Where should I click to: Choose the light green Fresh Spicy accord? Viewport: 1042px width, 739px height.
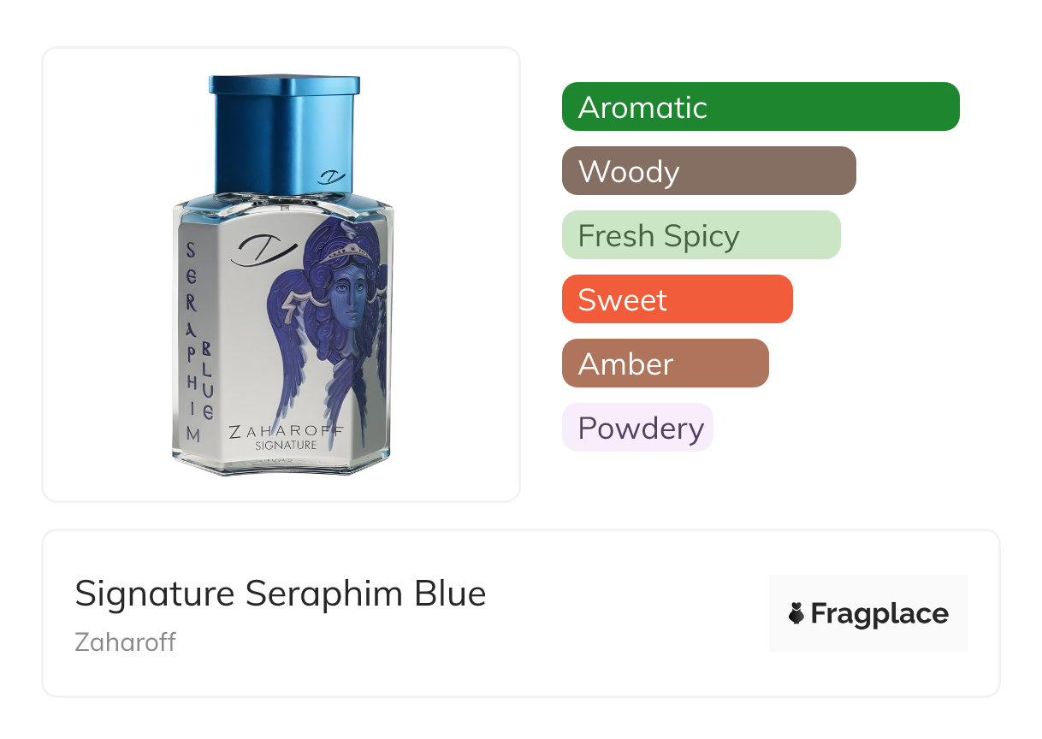click(x=702, y=235)
